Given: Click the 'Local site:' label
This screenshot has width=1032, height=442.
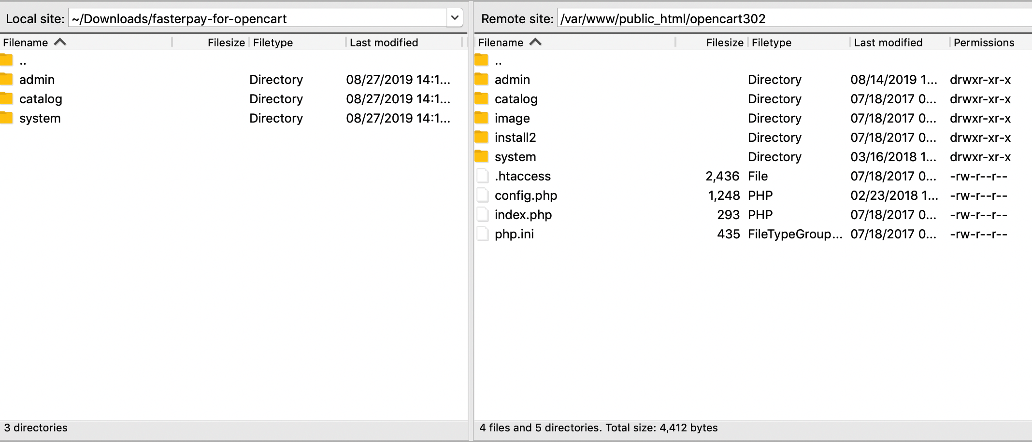Looking at the screenshot, I should 35,19.
